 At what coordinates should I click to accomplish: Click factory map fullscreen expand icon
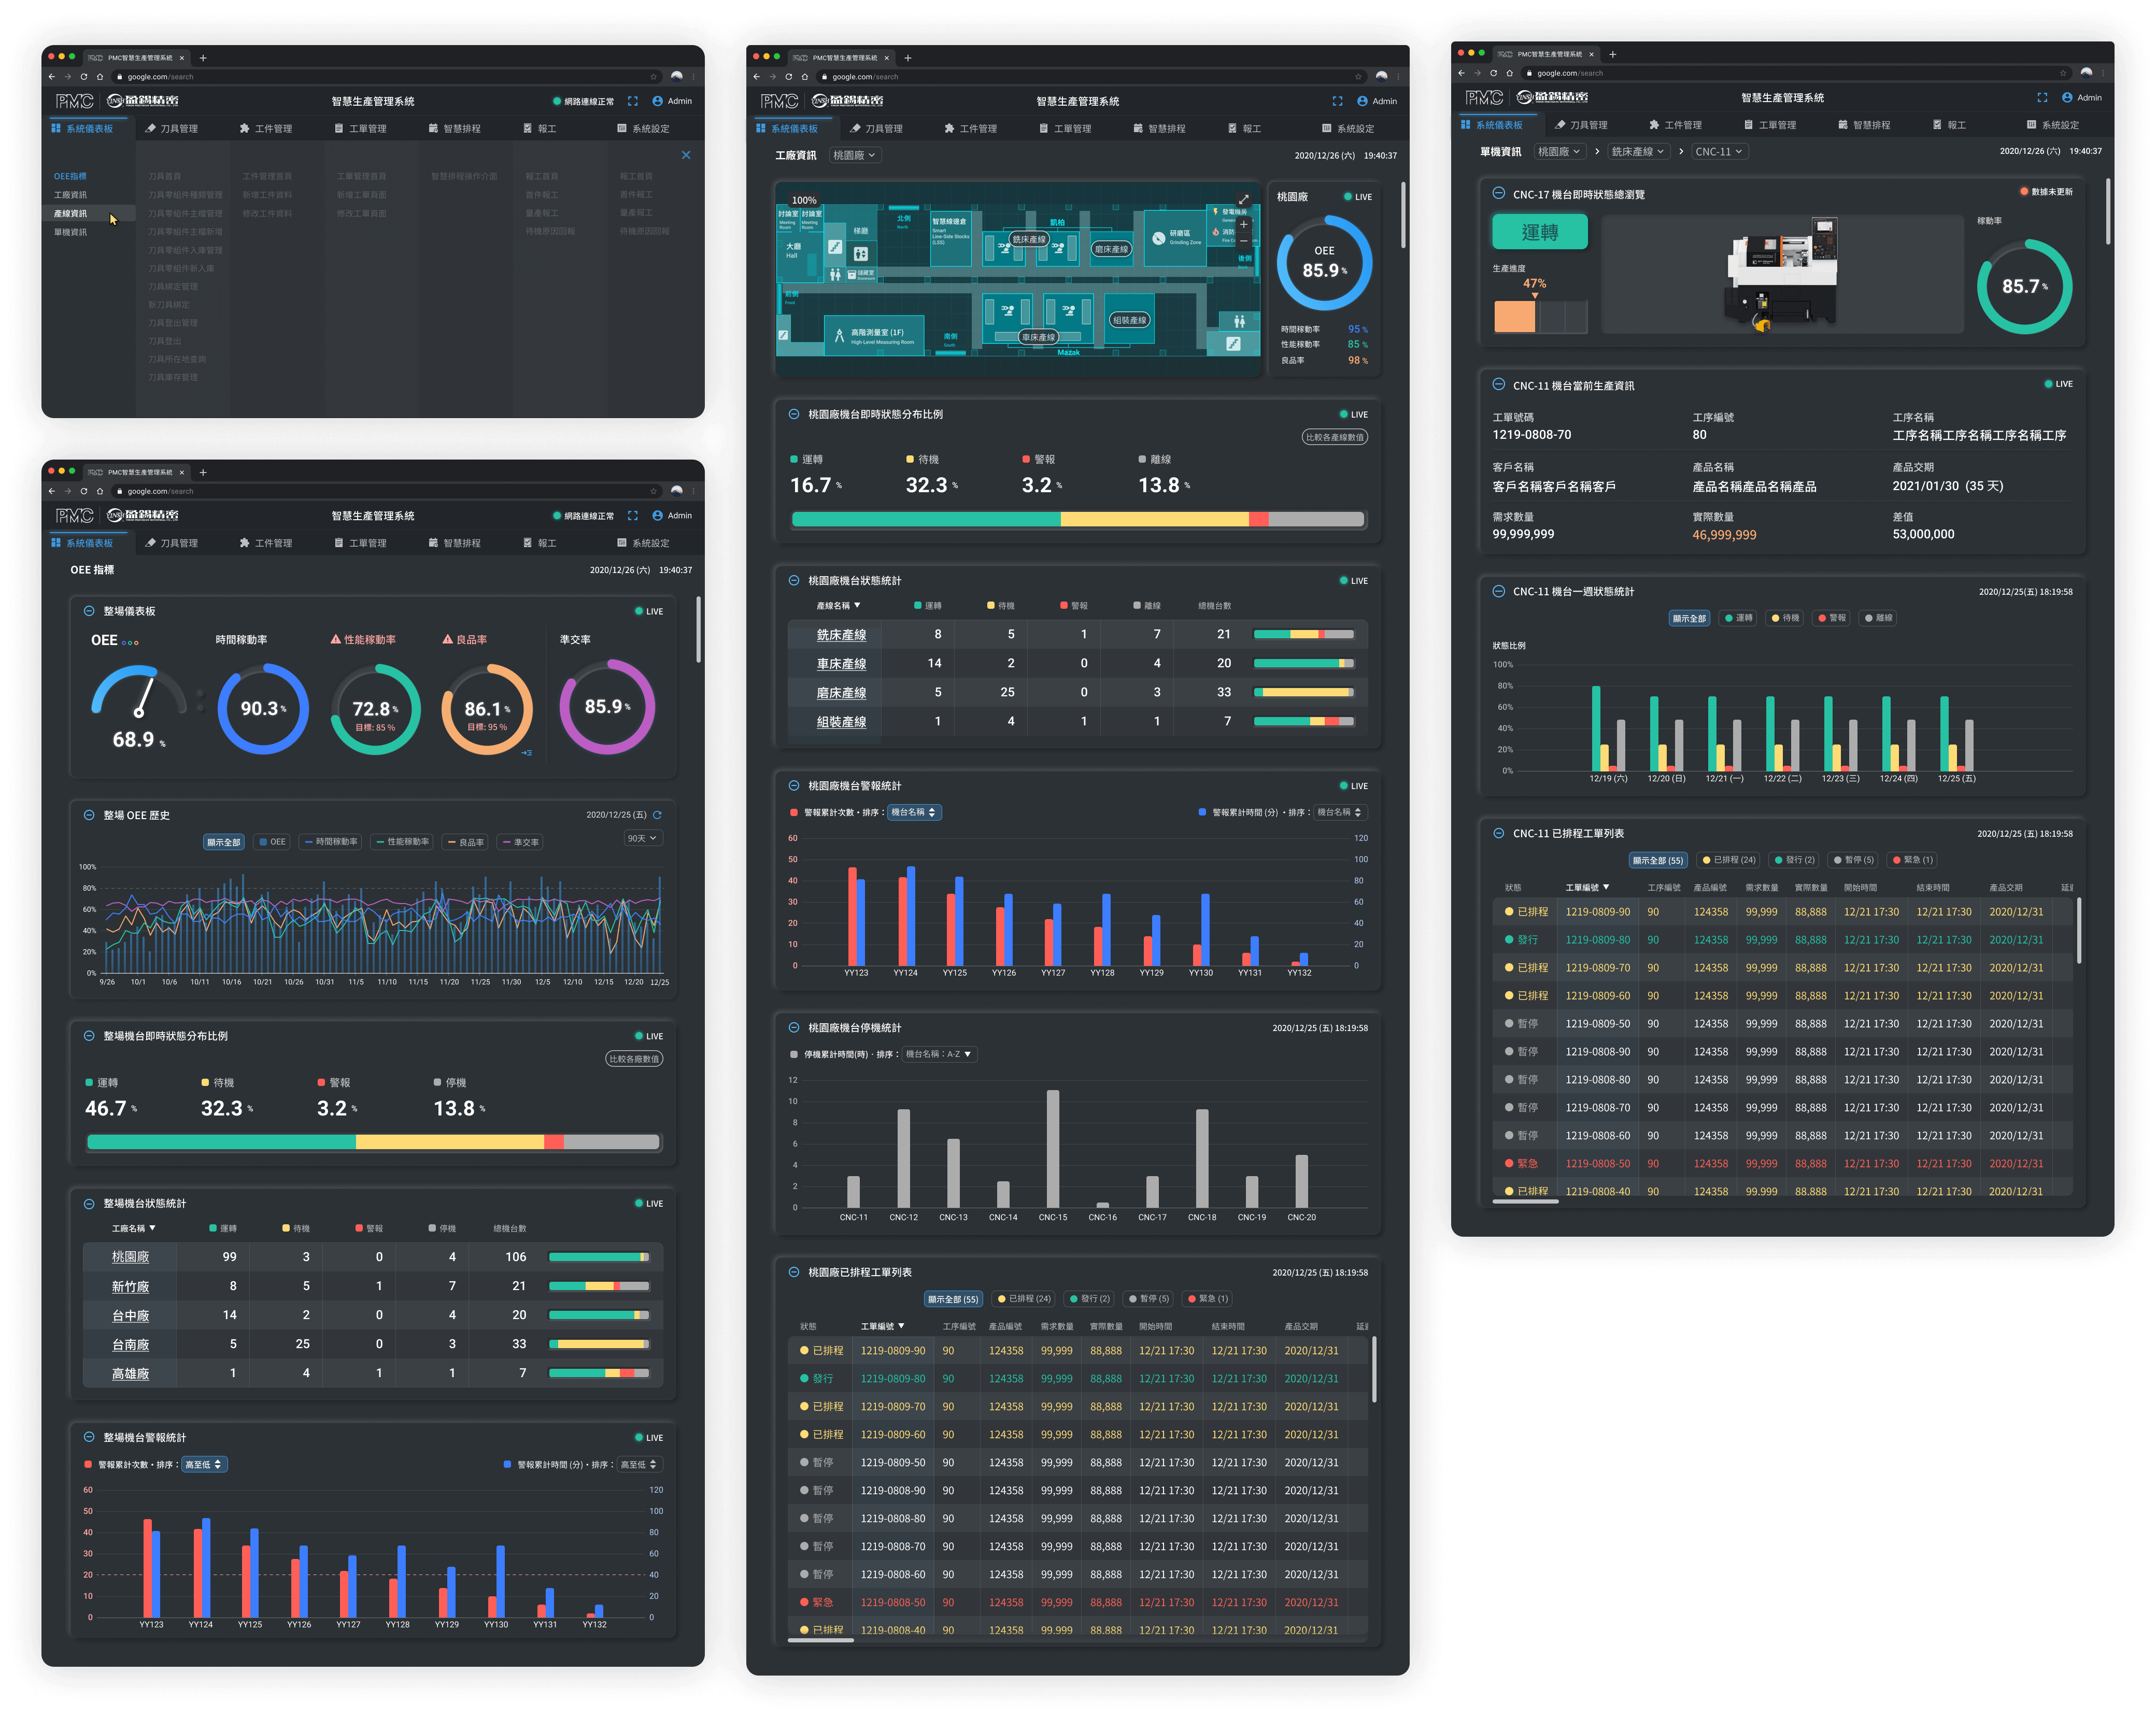click(x=1243, y=200)
